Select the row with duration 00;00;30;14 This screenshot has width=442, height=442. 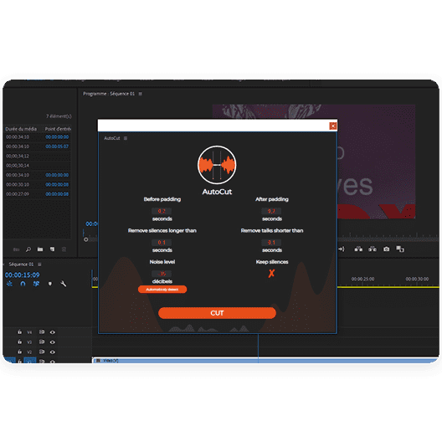click(37, 166)
